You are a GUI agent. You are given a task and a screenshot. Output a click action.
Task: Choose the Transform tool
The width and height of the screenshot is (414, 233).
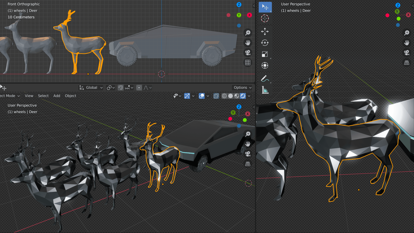point(265,65)
